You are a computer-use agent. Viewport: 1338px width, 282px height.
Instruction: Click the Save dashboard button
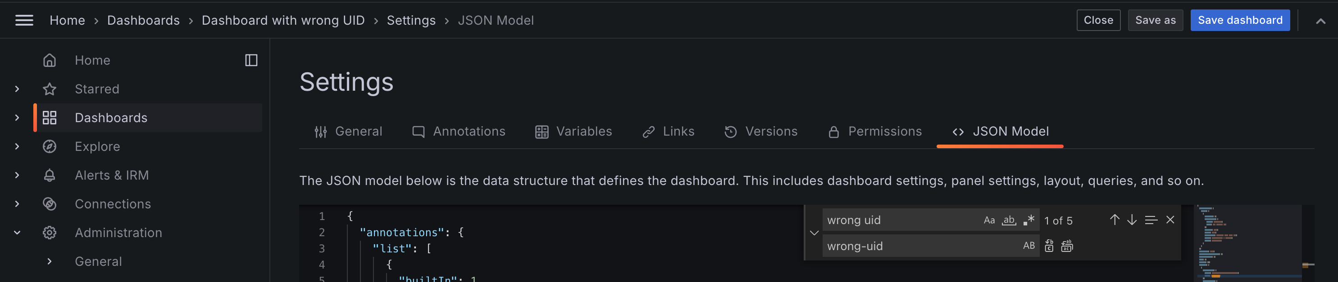[1240, 20]
